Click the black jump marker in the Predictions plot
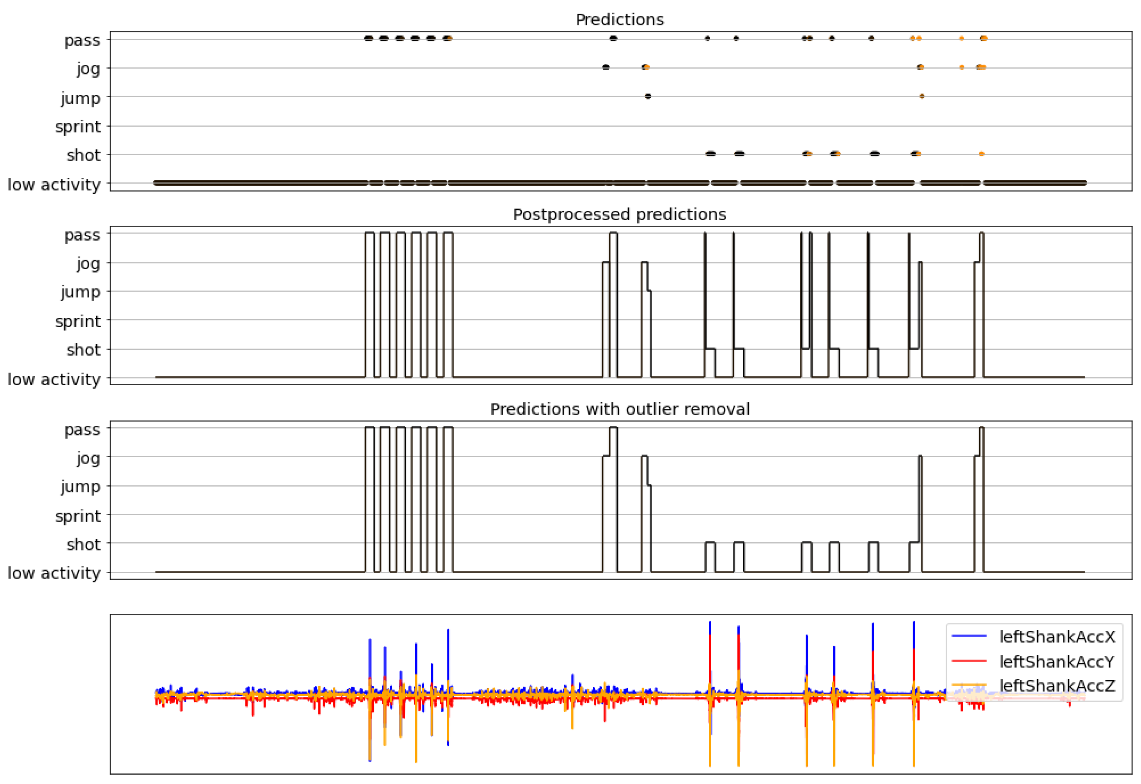 [x=648, y=96]
